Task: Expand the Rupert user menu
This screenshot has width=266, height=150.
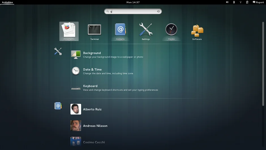Action: point(258,2)
